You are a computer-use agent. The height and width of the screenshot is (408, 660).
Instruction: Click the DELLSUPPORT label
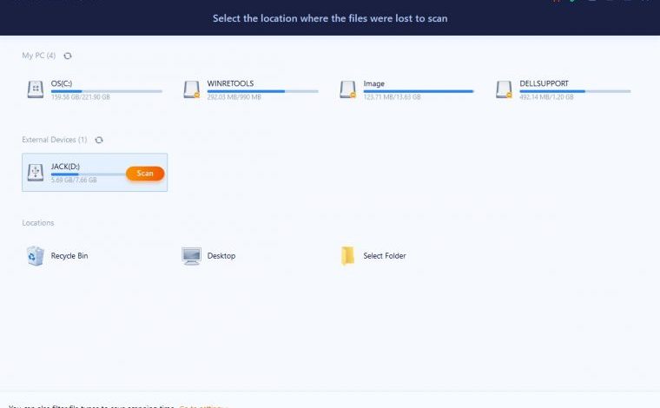[x=544, y=83]
